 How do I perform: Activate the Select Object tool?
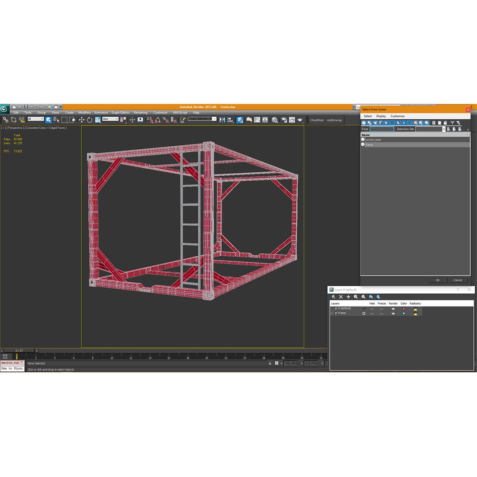pos(49,120)
